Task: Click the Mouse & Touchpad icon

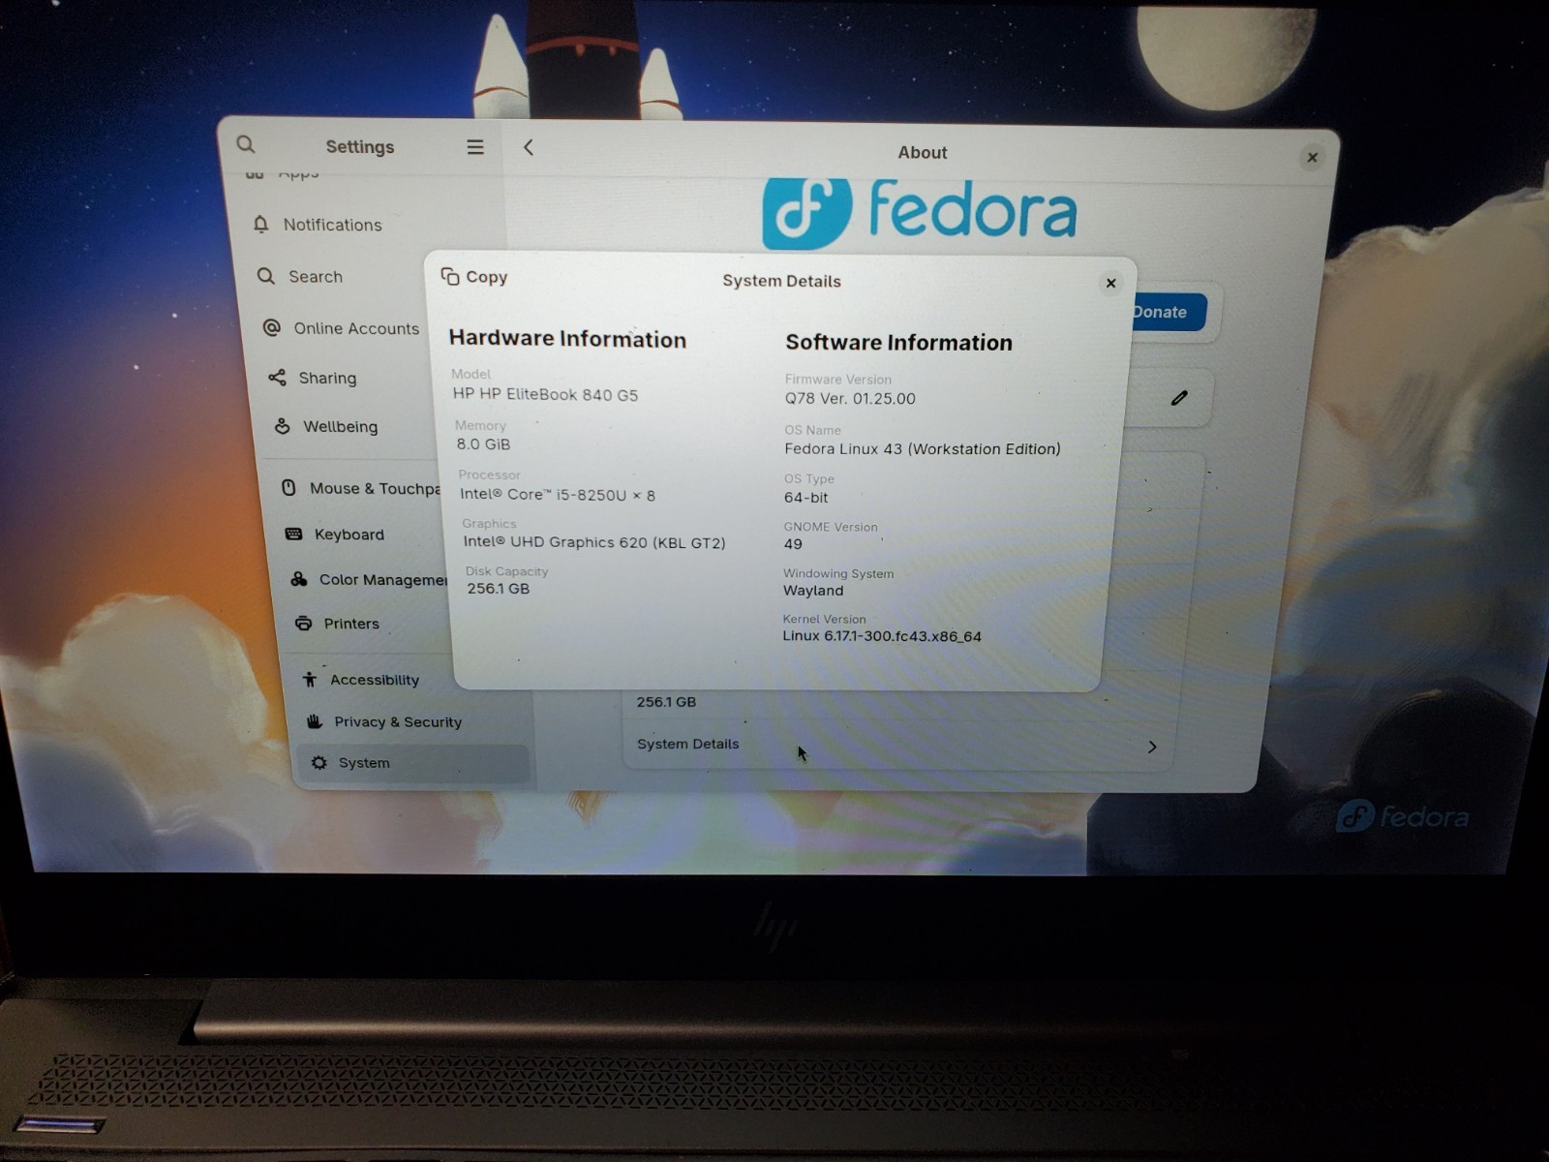Action: point(289,488)
